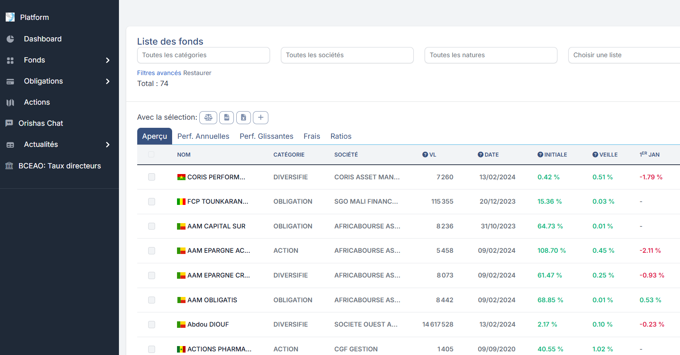Click the 108.70 % initiale value
680x355 pixels.
(x=552, y=251)
